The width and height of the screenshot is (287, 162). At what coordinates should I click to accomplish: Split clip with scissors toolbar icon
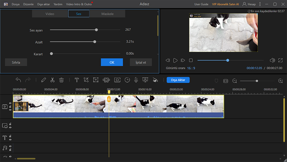[53, 80]
